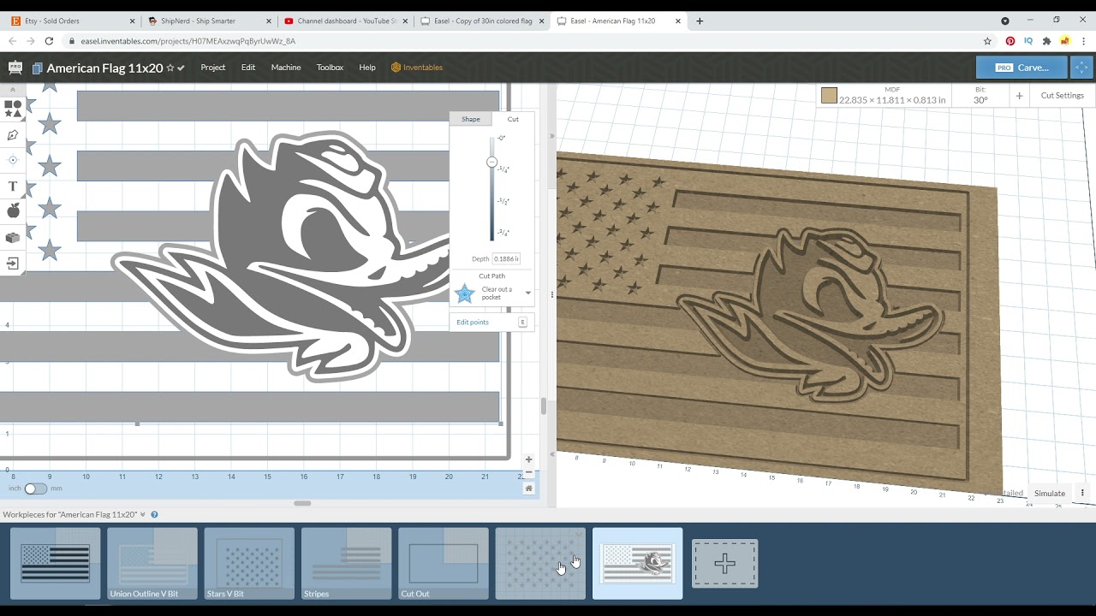The width and height of the screenshot is (1096, 616).
Task: Open the Edit menu
Action: pyautogui.click(x=248, y=68)
